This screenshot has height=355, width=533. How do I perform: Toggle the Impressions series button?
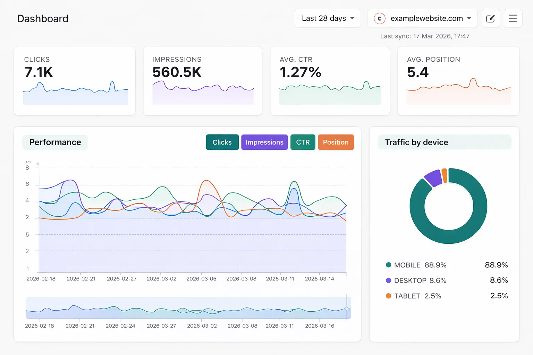(264, 142)
